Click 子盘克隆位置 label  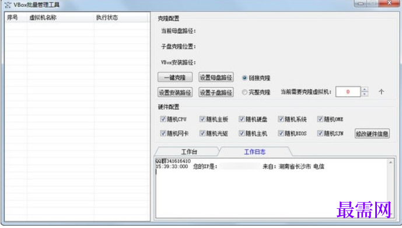pyautogui.click(x=179, y=47)
